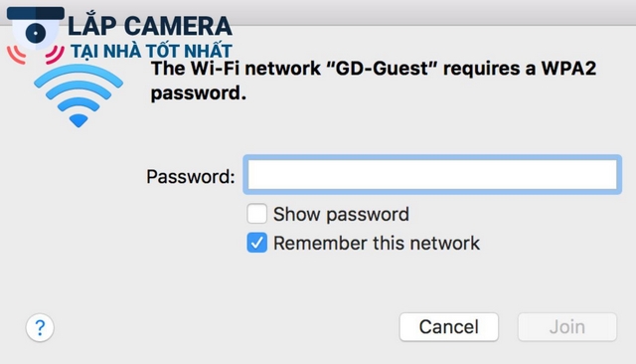Click the "Password:" field label
Screen dimensions: 636x364
tap(191, 176)
